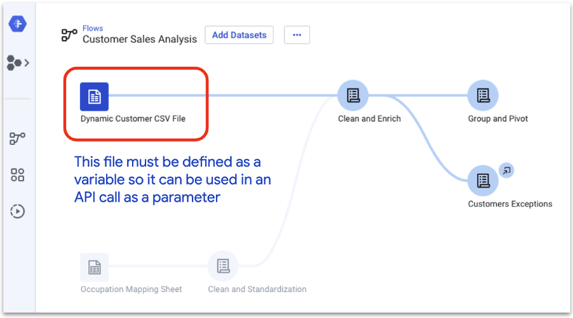Open the three-dots more options menu

coord(297,35)
